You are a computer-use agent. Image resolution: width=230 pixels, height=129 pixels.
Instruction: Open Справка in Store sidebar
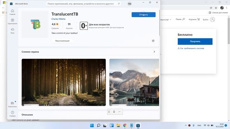click(13, 114)
